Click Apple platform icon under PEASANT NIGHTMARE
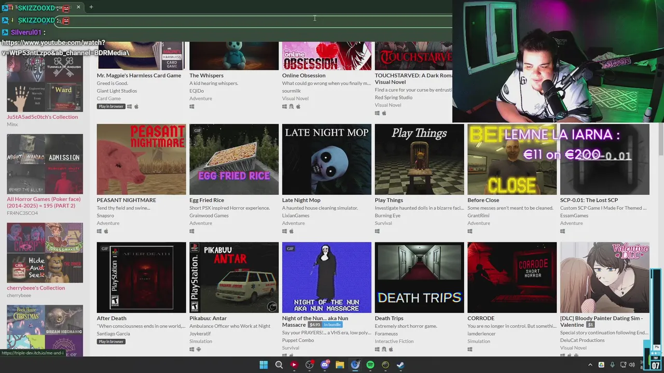The height and width of the screenshot is (373, 664). point(106,231)
